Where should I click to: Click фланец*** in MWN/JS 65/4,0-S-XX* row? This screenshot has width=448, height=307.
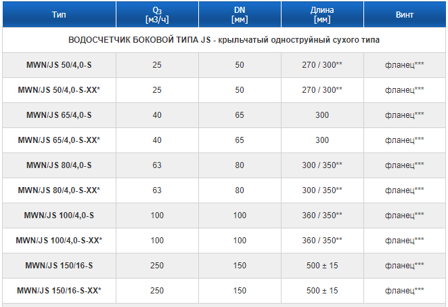click(405, 140)
